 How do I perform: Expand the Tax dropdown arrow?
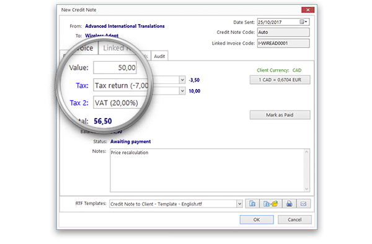pyautogui.click(x=182, y=80)
